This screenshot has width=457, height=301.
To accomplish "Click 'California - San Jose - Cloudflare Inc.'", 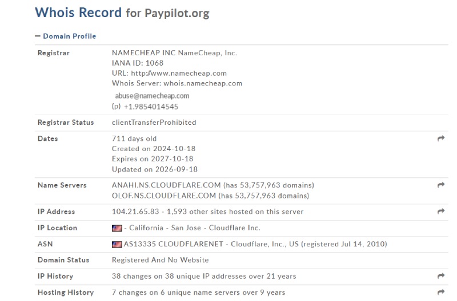I will click(195, 228).
